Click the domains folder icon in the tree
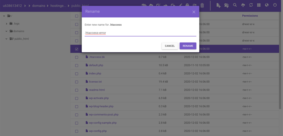283x136 pixels. 11,31
